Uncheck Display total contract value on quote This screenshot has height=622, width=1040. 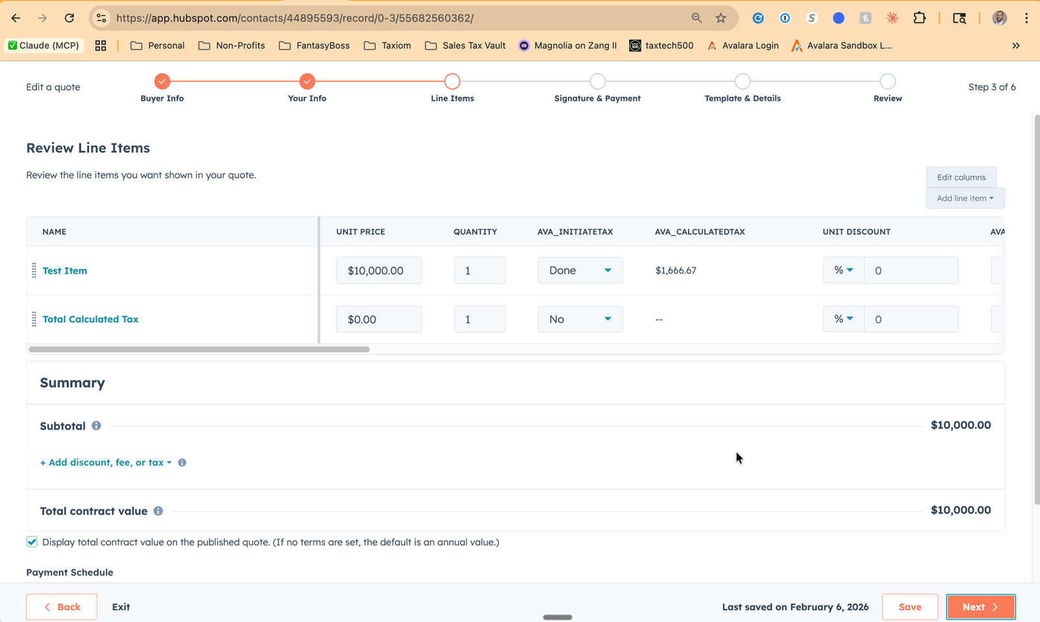32,541
